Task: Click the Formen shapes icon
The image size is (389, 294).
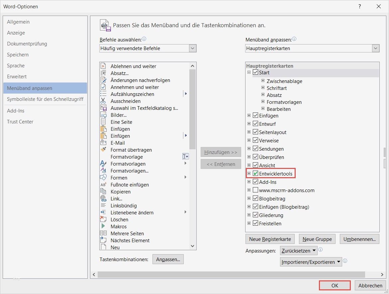Action: [103, 178]
